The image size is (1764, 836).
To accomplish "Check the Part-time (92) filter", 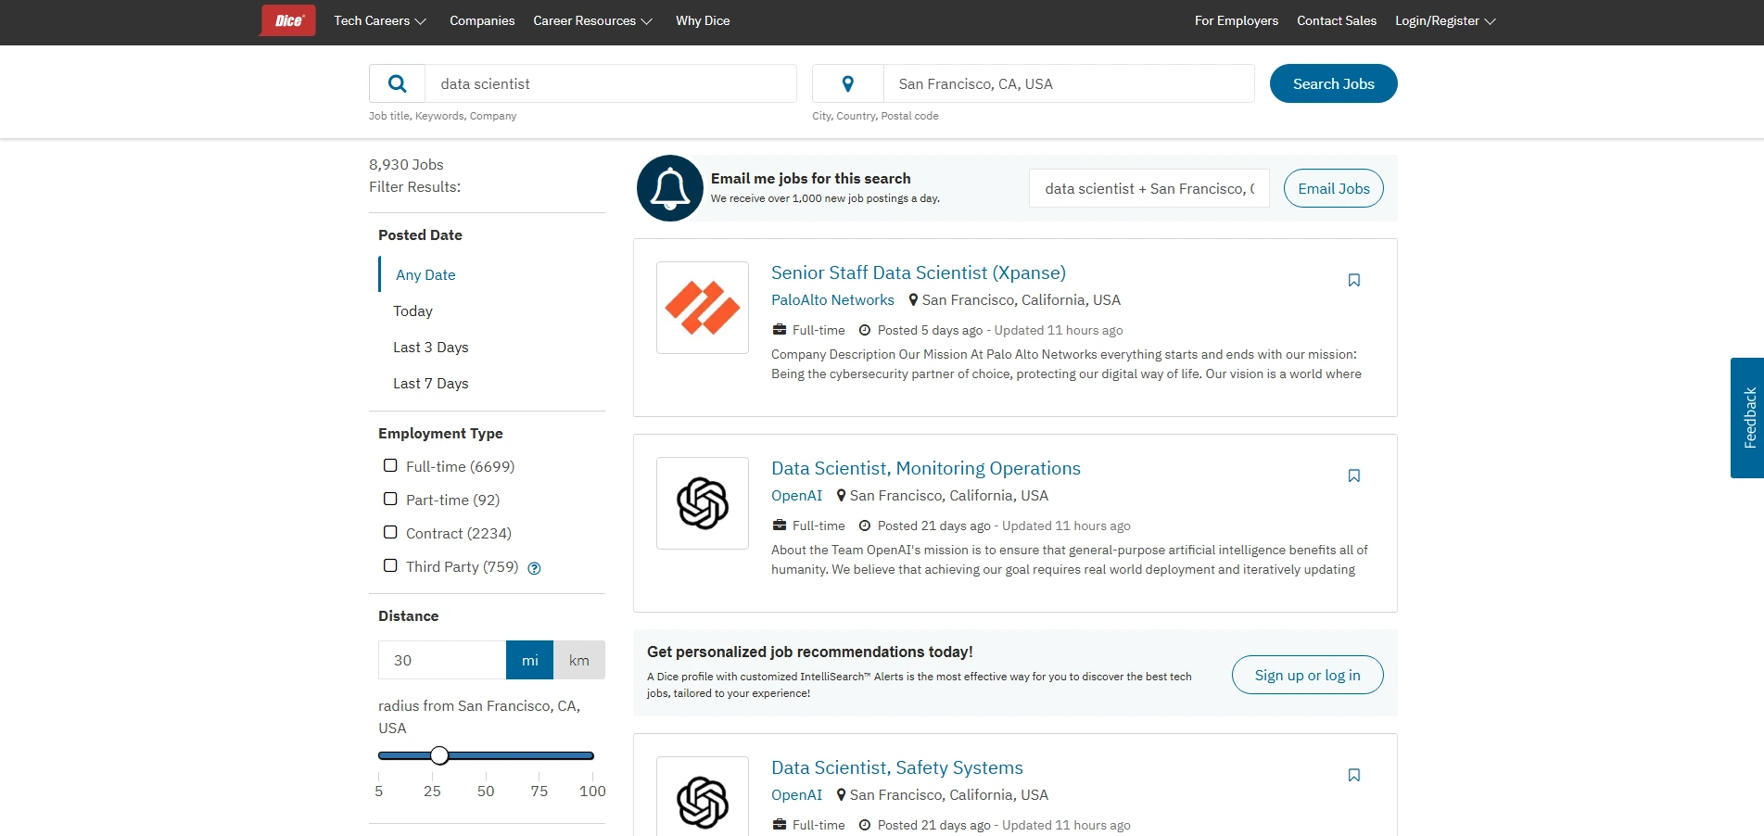I will pos(390,499).
